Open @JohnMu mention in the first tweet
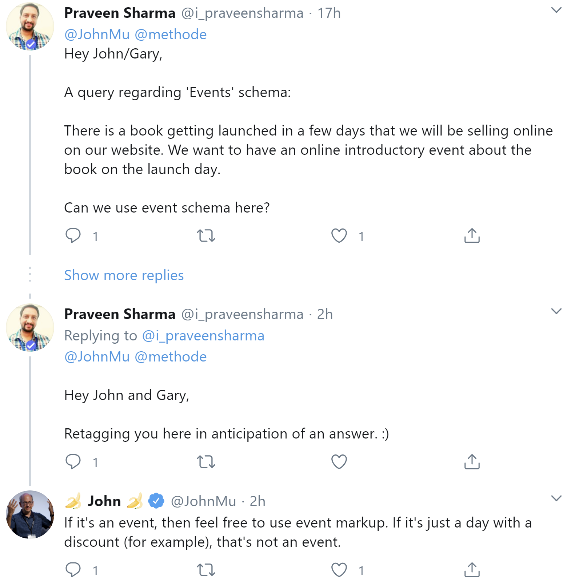575x586 pixels. [x=97, y=35]
